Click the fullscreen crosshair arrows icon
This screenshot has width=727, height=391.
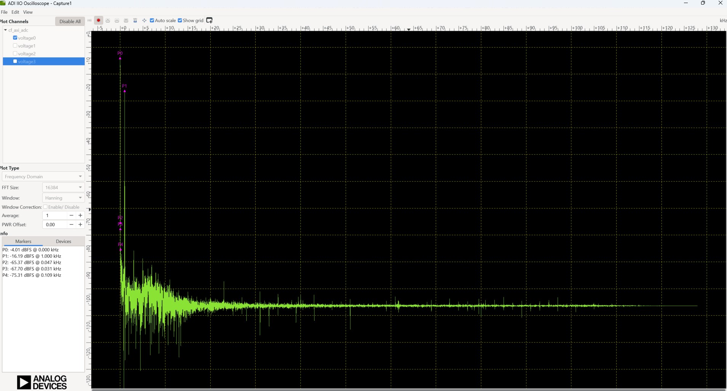pyautogui.click(x=144, y=21)
